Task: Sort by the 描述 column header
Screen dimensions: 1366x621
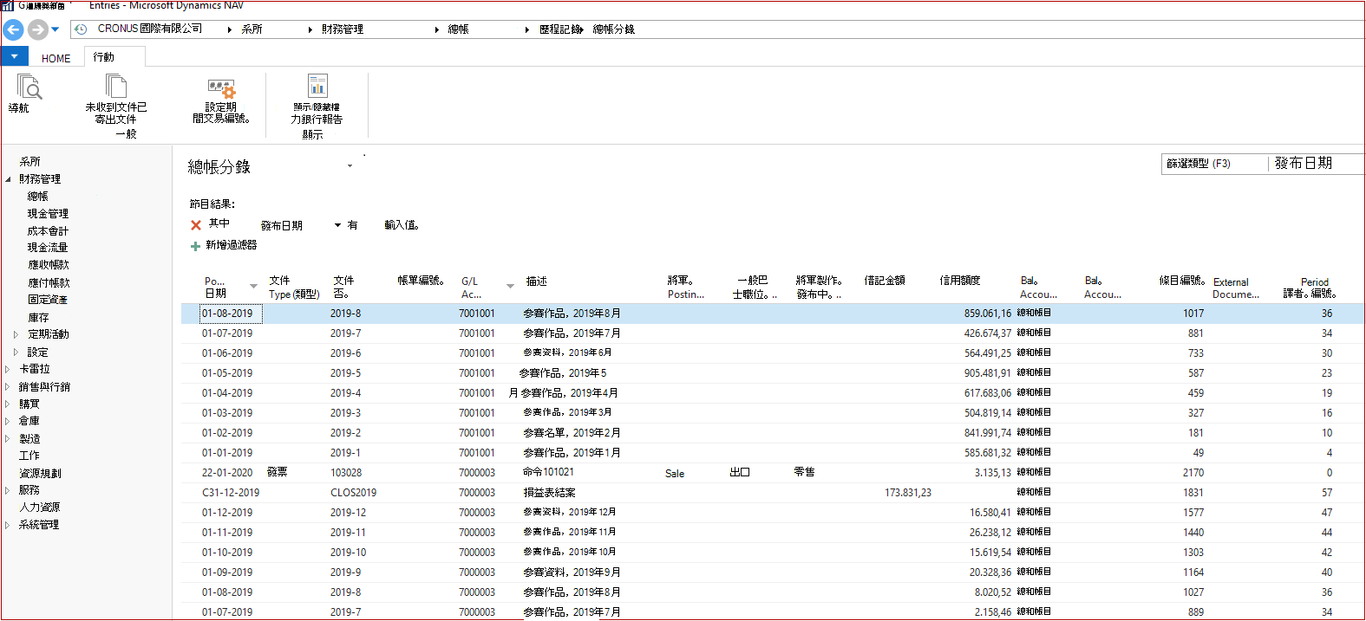Action: point(537,281)
